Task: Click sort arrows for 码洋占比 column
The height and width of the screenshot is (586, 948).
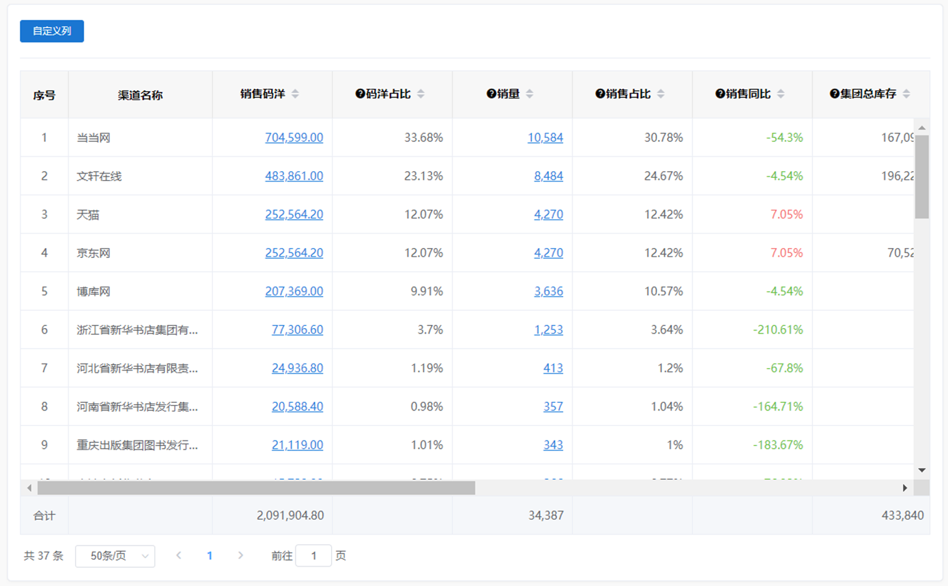Action: [x=421, y=94]
